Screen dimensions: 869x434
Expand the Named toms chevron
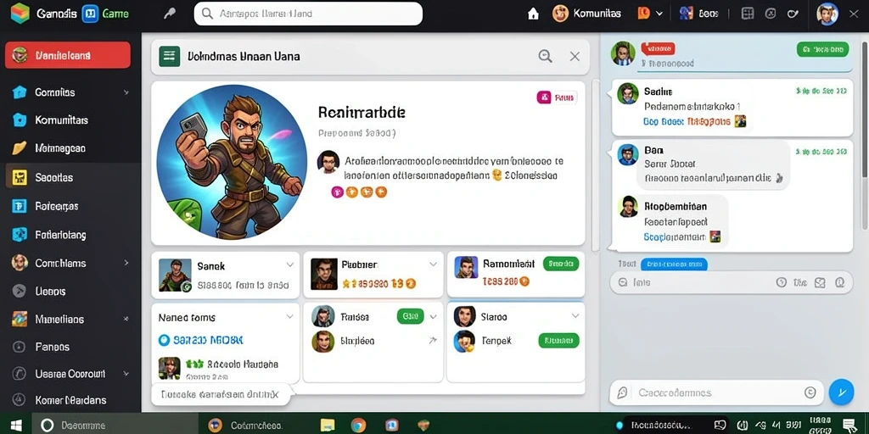click(x=289, y=317)
